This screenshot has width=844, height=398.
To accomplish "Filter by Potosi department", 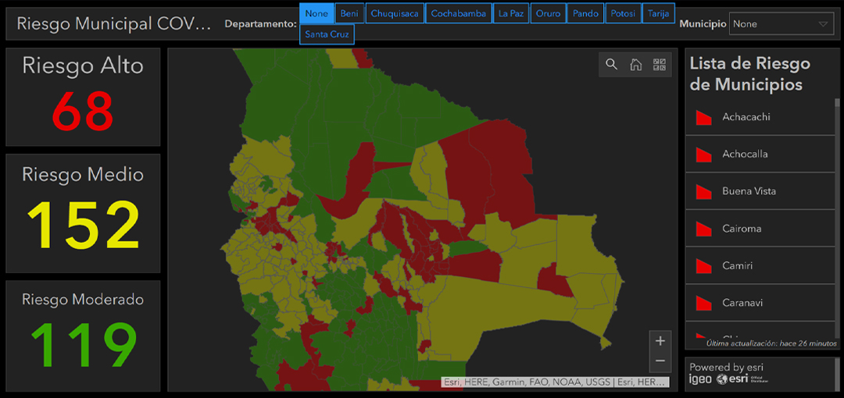I will (x=624, y=13).
